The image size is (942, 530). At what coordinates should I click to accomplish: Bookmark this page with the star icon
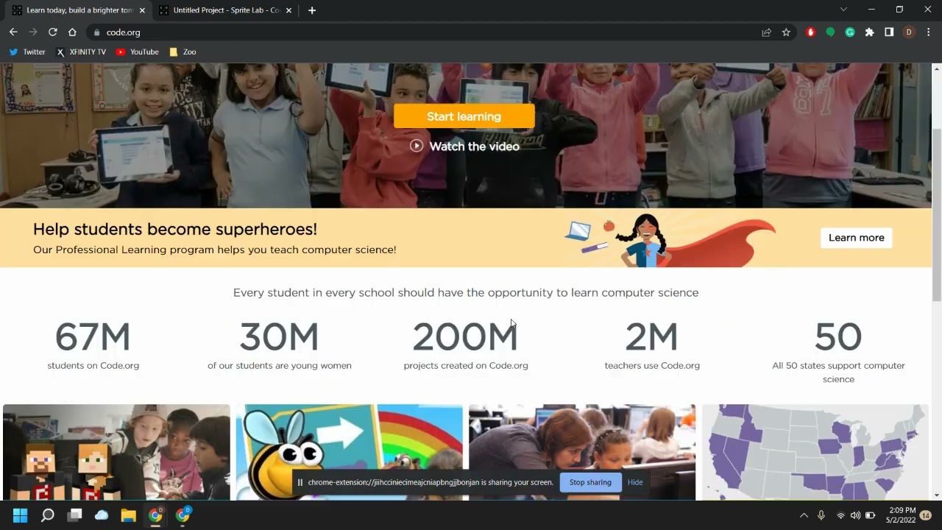pos(786,32)
